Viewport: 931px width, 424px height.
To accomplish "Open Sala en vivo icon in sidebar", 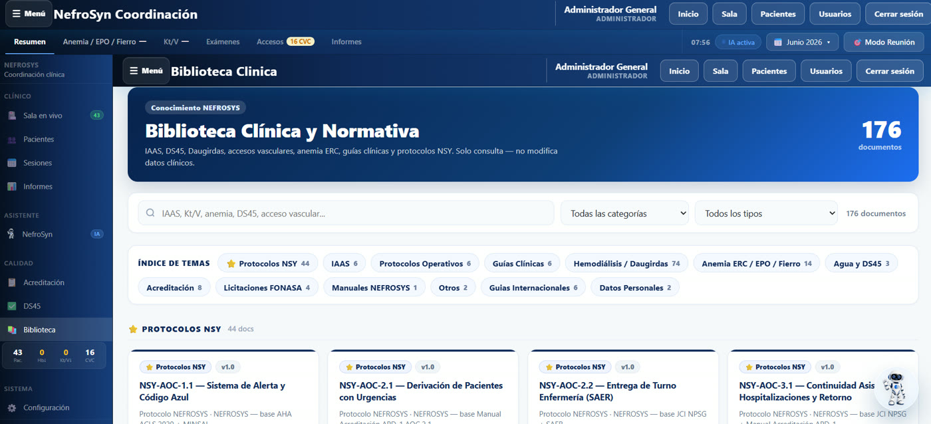I will [x=11, y=116].
